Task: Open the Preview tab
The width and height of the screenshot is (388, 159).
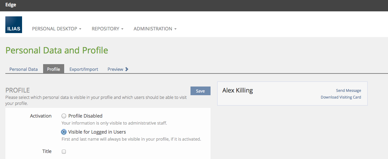Action: (x=115, y=69)
